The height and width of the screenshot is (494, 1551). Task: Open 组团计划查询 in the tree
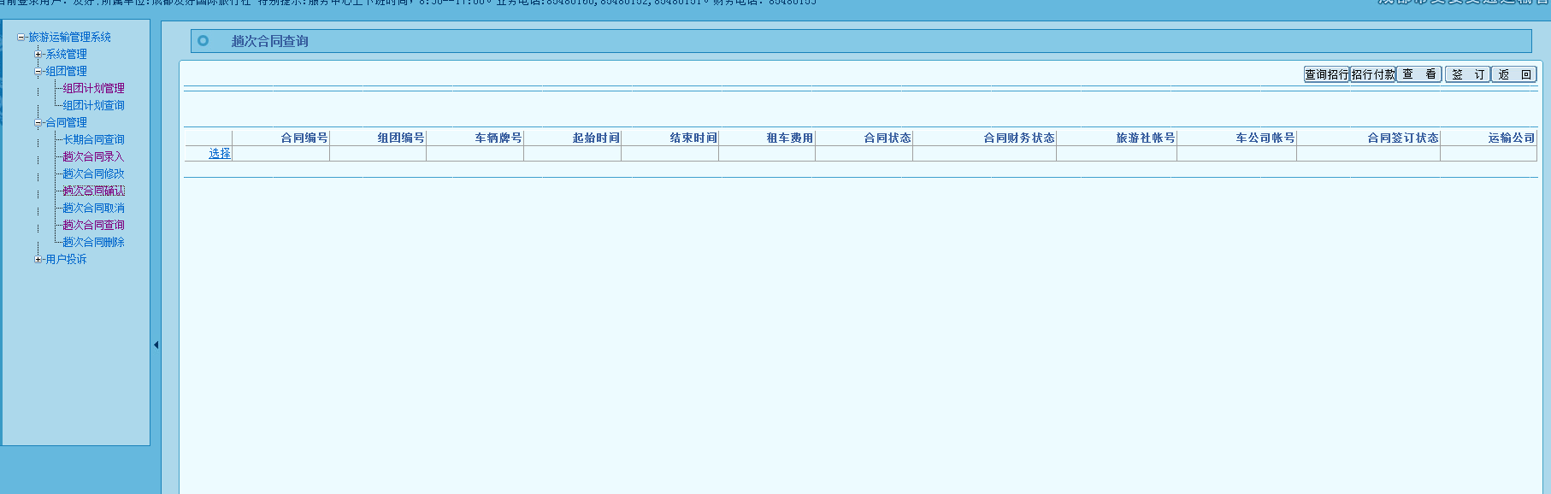point(93,105)
